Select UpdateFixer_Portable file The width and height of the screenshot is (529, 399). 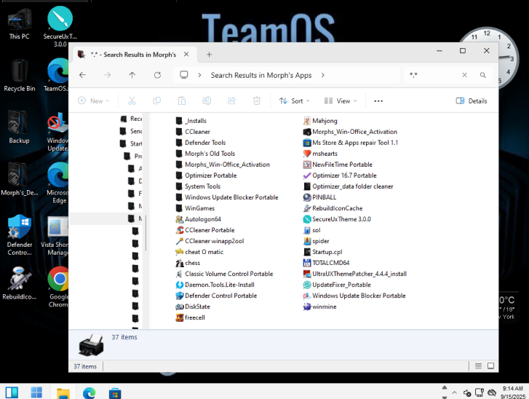coord(337,285)
